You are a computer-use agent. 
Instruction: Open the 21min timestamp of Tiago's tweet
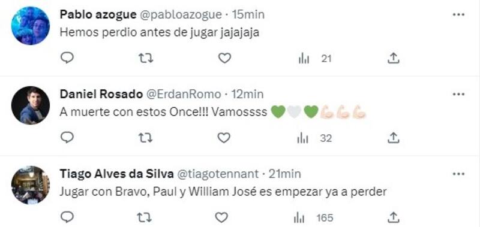tap(284, 174)
